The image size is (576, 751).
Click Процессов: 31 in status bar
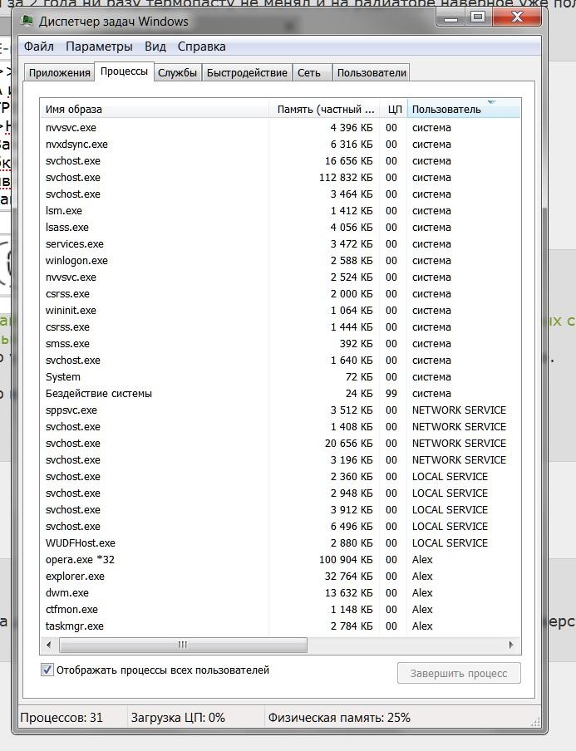[62, 718]
